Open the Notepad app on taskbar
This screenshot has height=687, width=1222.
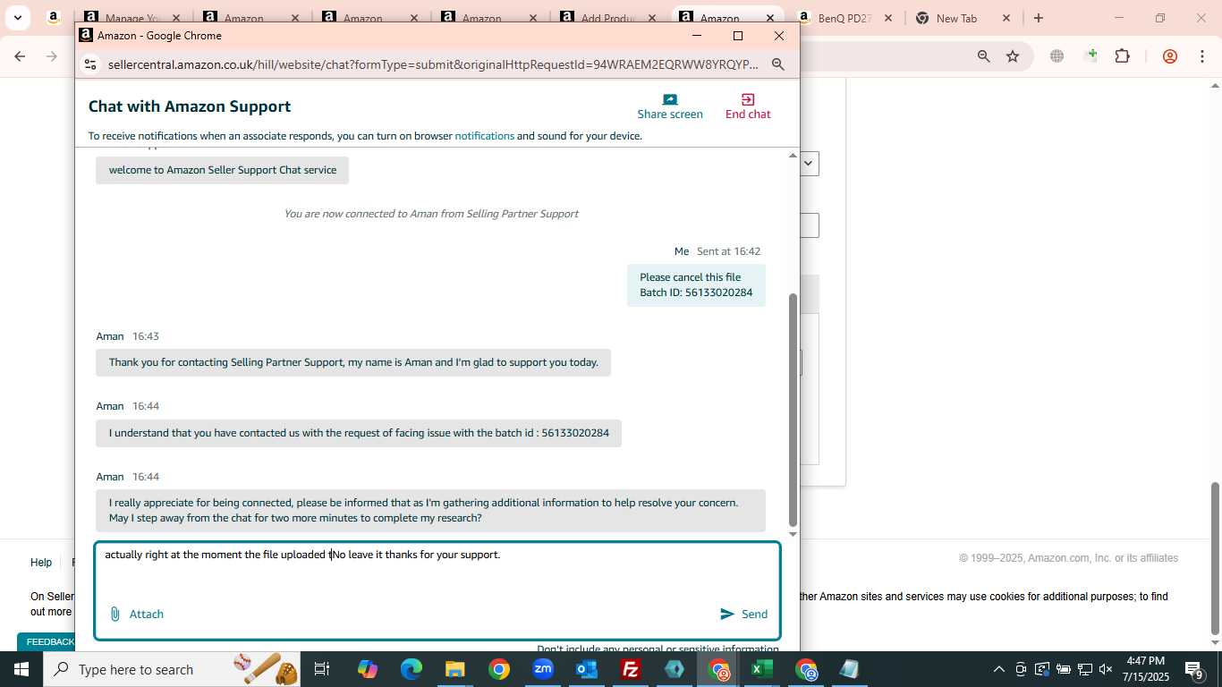850,669
